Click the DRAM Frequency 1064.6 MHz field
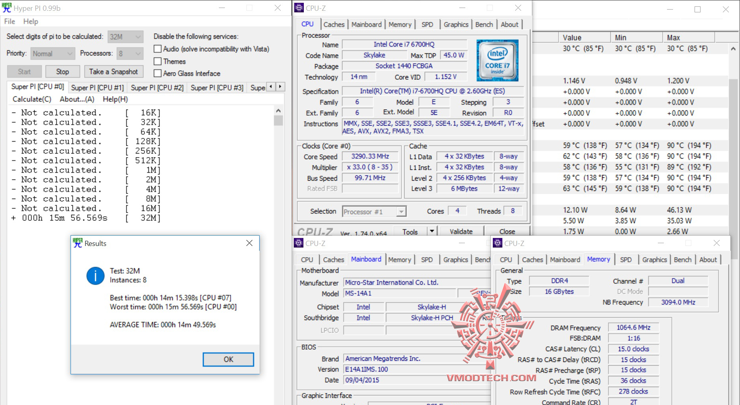740x405 pixels. tap(633, 328)
